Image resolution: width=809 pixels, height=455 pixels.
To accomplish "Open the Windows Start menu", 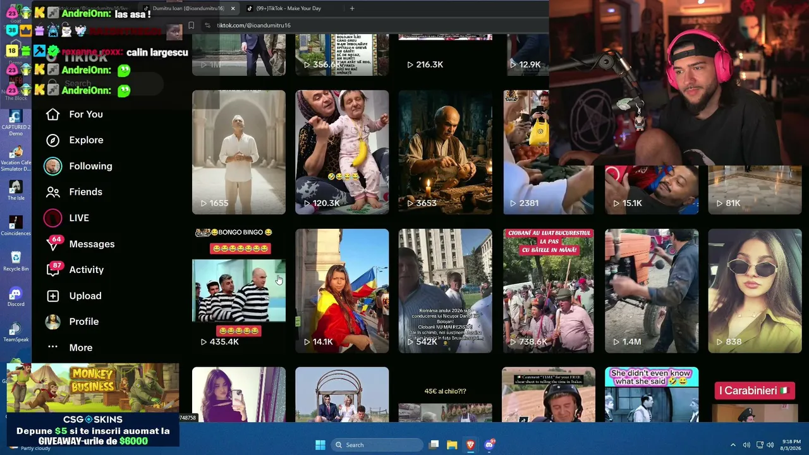I will (320, 445).
